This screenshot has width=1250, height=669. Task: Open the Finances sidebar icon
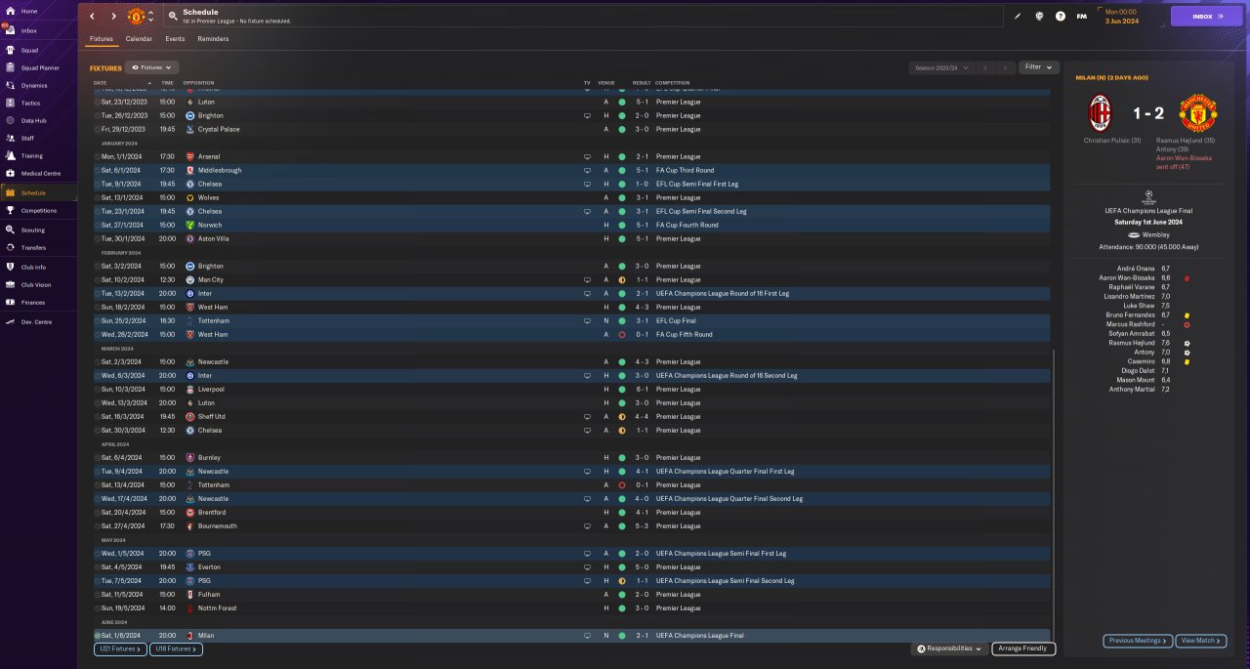(x=10, y=302)
